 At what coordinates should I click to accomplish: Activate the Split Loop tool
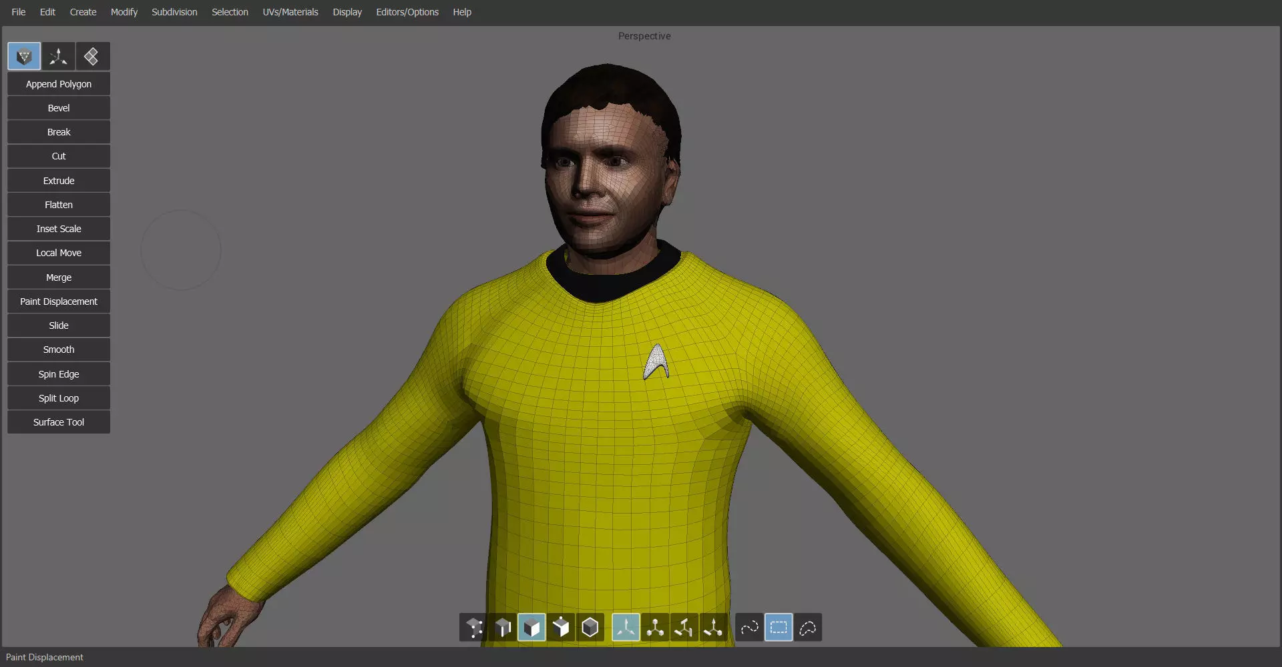[59, 398]
